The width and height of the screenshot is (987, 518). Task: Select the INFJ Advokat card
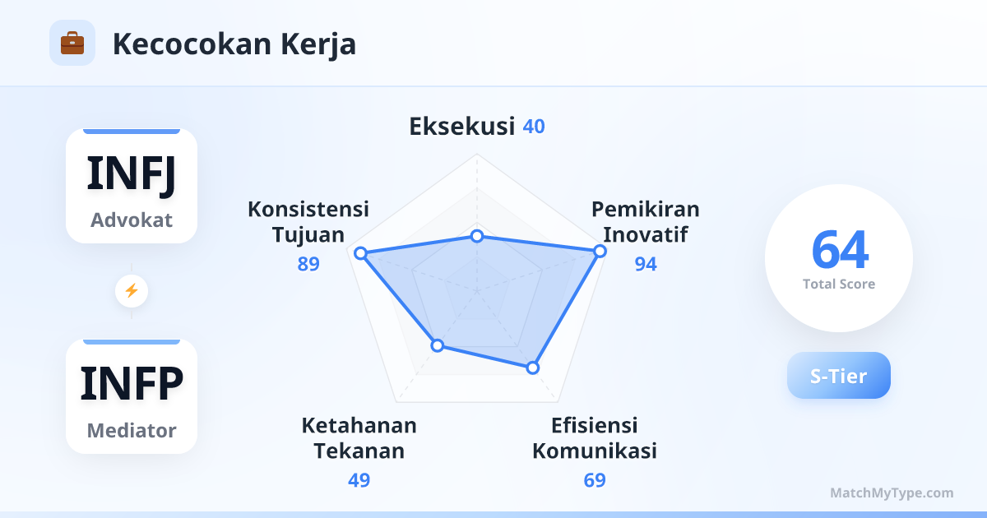point(132,186)
